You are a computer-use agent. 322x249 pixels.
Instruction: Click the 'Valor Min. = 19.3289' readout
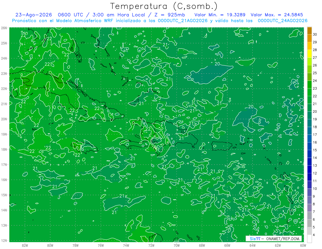click(x=220, y=15)
